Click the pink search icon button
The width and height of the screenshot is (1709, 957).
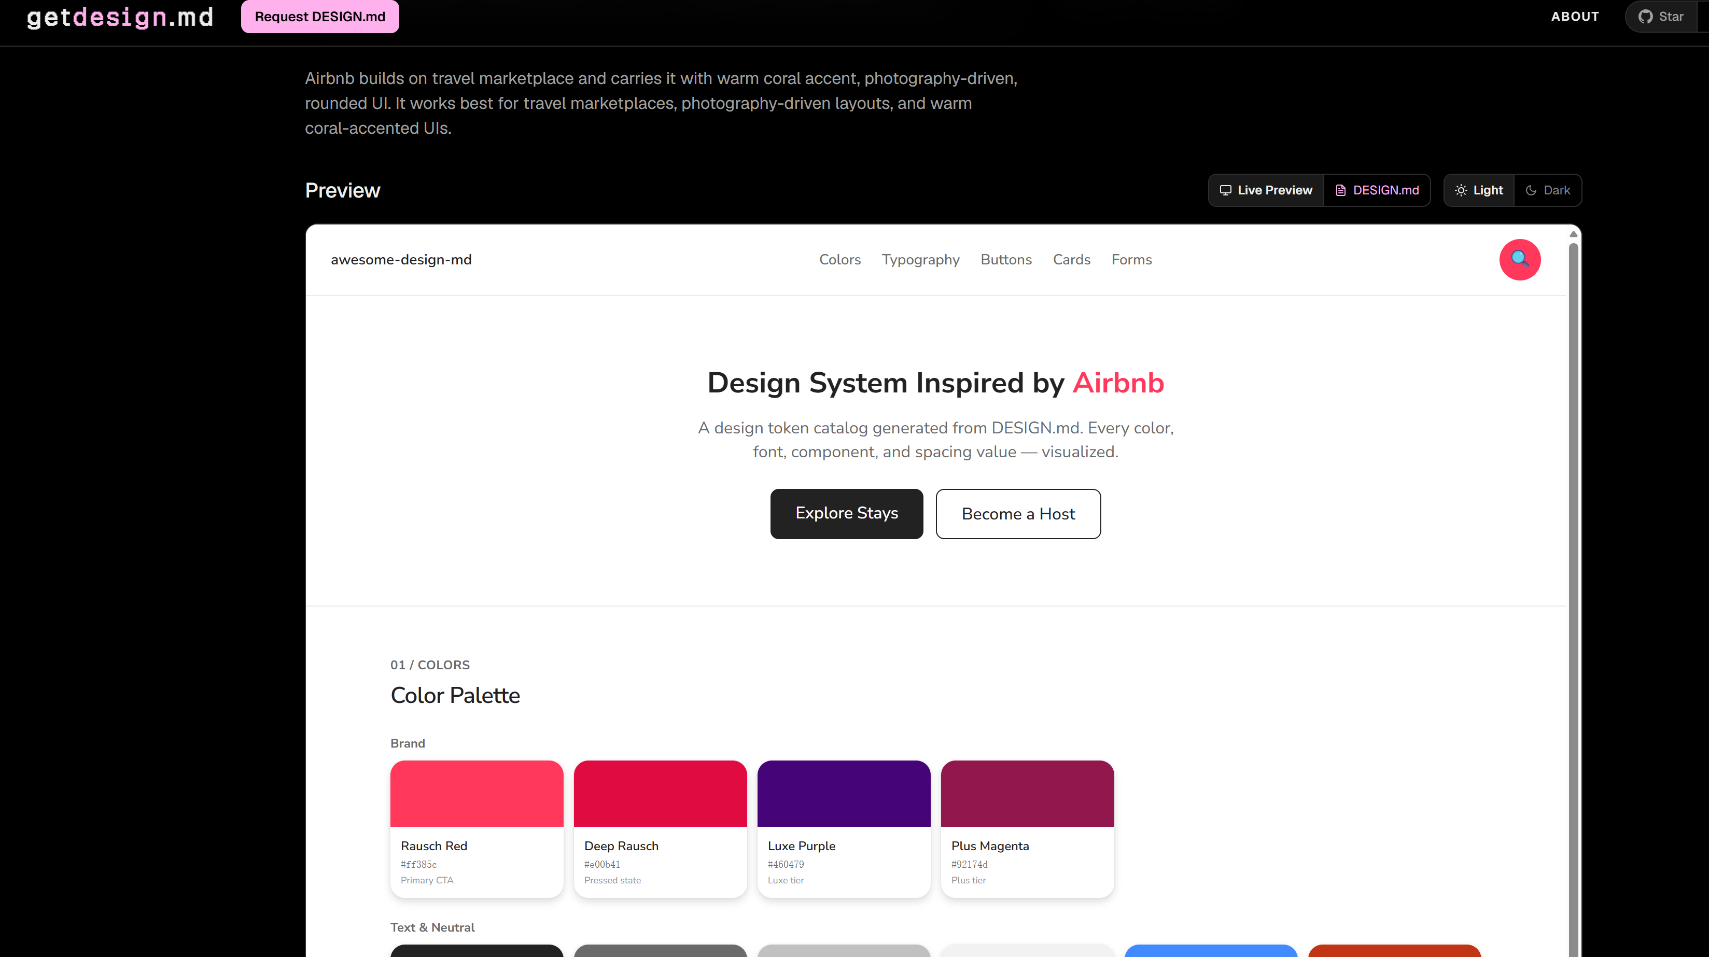(x=1520, y=259)
